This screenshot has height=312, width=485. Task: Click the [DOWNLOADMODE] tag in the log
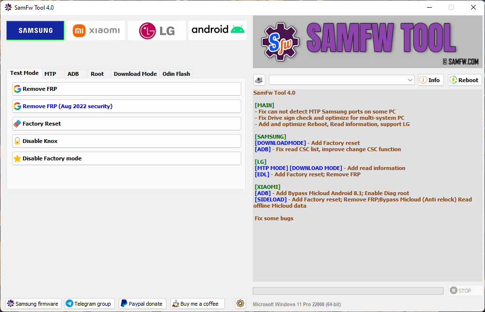(280, 143)
